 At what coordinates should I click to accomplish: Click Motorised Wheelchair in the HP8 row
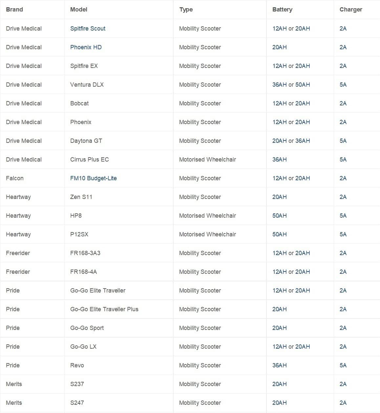coord(207,216)
